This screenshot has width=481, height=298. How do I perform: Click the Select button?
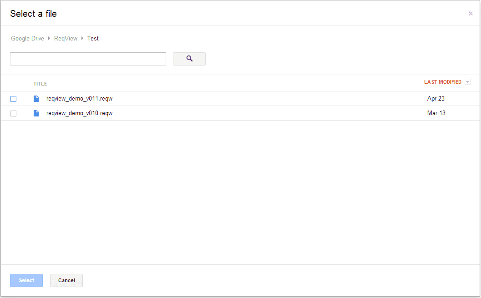26,280
